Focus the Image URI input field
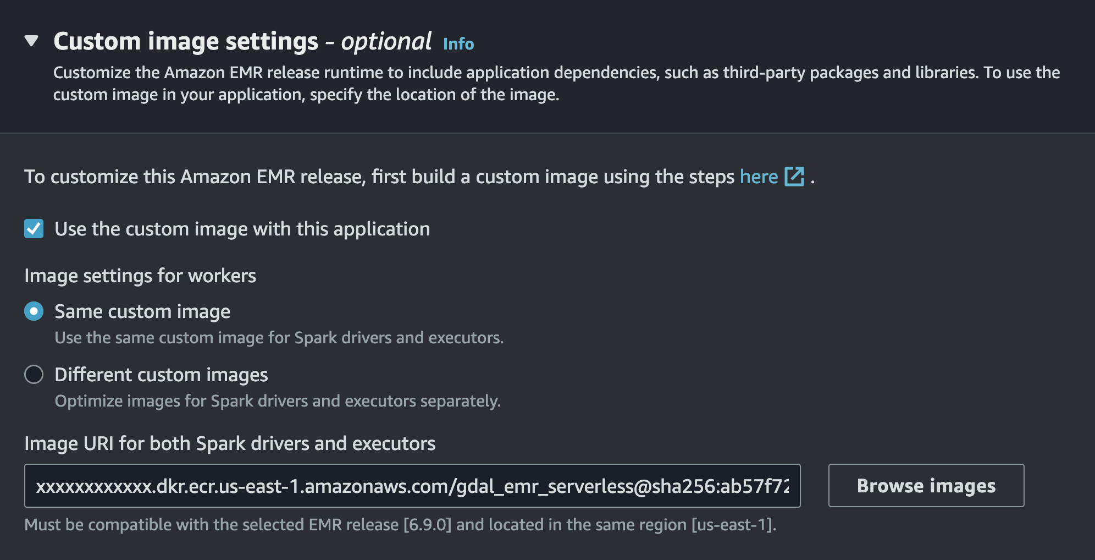Screen dimensions: 1095x560 [412, 486]
